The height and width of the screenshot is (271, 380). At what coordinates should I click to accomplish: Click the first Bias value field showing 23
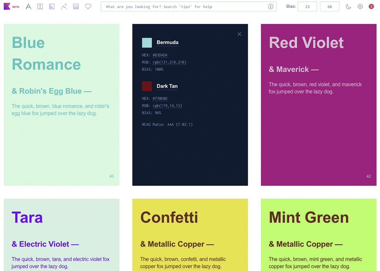click(307, 6)
